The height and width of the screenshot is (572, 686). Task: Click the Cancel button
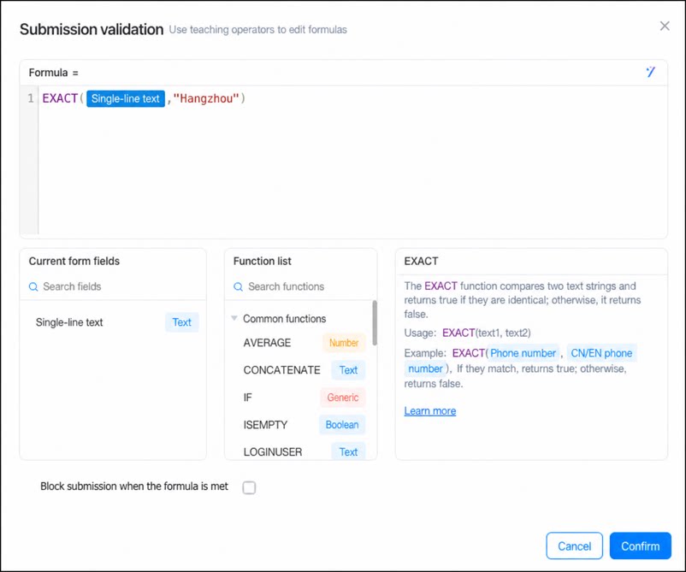click(575, 545)
